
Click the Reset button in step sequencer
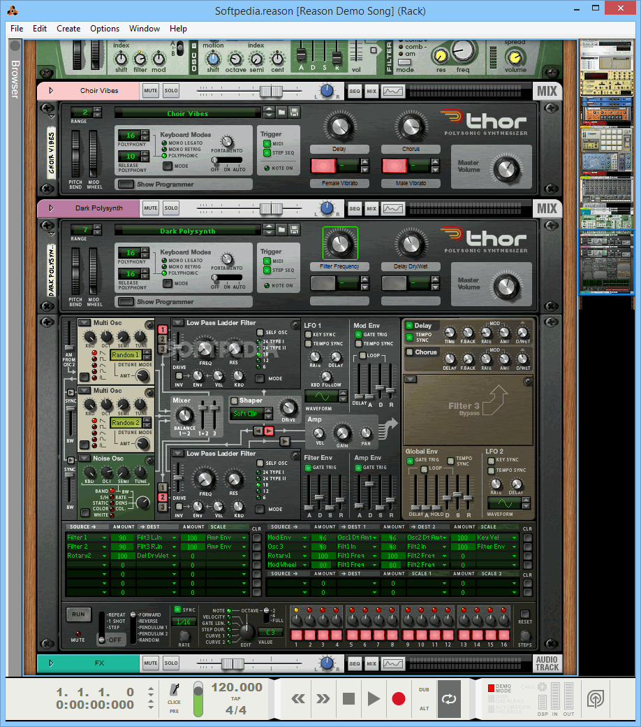525,614
